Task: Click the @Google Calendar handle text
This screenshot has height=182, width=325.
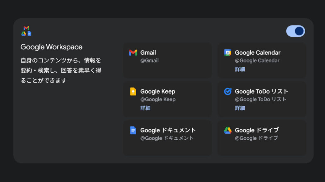Action: pyautogui.click(x=257, y=61)
